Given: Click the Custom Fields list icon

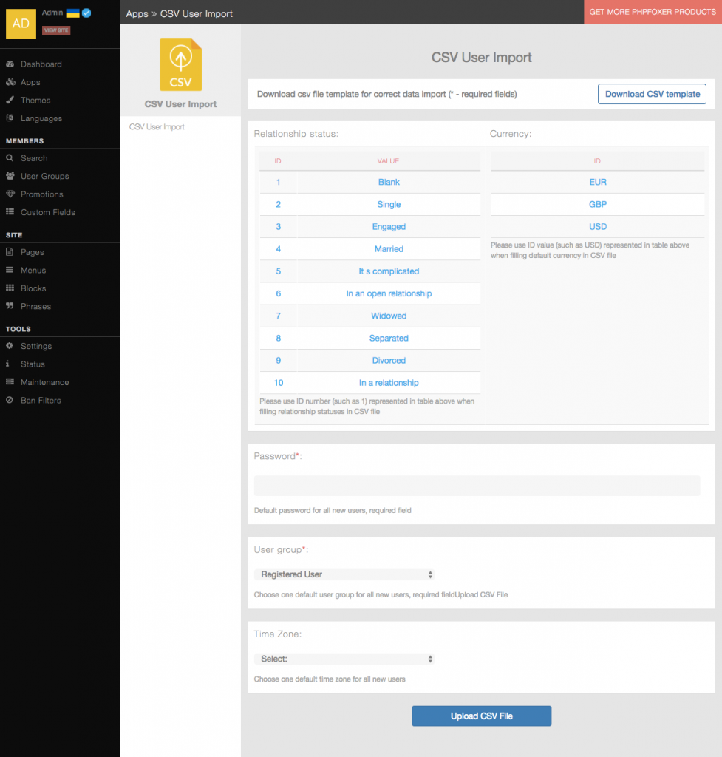Looking at the screenshot, I should point(9,212).
